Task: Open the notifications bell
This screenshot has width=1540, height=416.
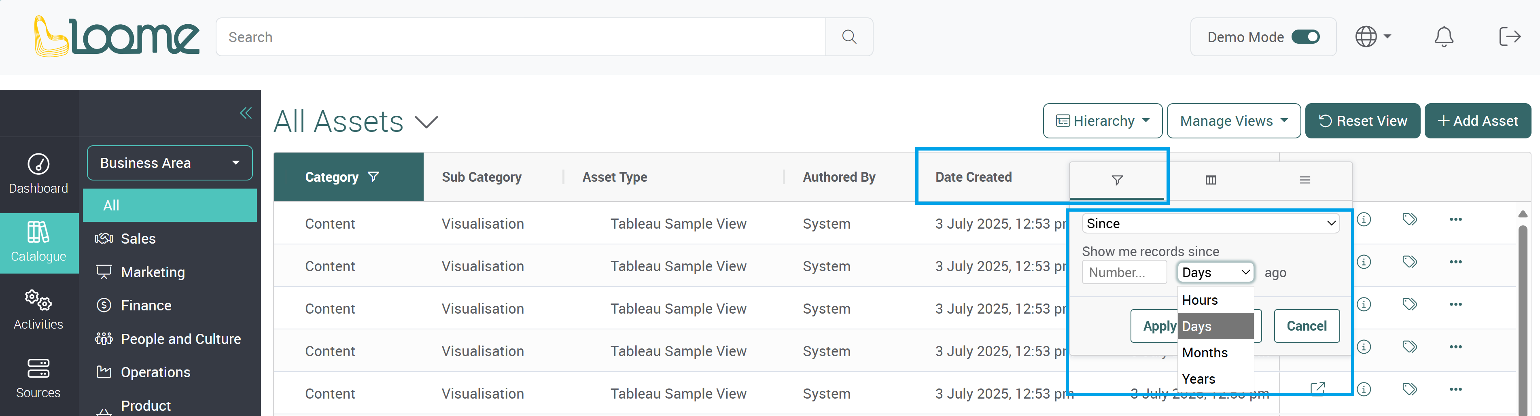Action: [1444, 37]
